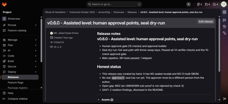228x104 pixels.
Task: Click the Manage section icon
Action: coord(4,40)
